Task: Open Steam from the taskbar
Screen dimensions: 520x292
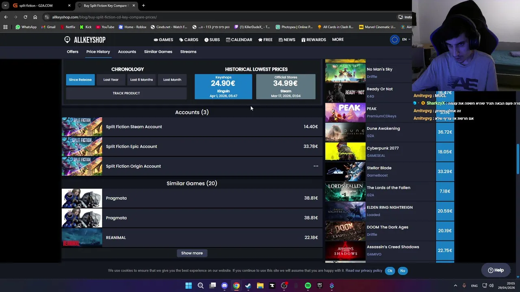Action: click(x=248, y=286)
